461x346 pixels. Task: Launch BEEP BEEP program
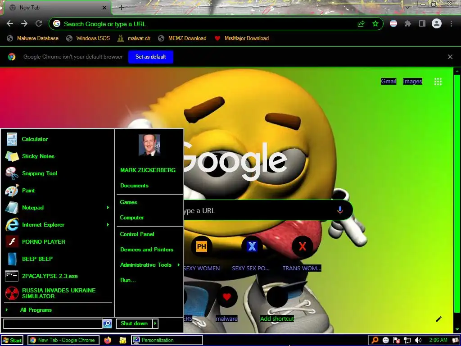[x=58, y=259]
